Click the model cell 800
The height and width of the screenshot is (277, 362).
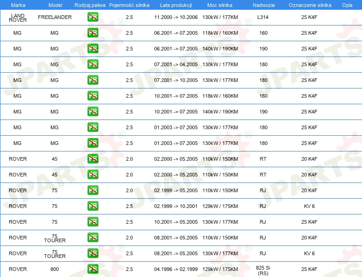coord(55,269)
